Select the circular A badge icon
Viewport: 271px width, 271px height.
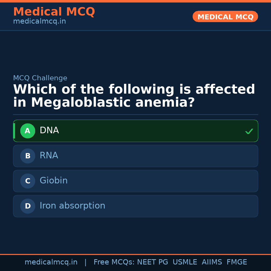click(x=28, y=131)
